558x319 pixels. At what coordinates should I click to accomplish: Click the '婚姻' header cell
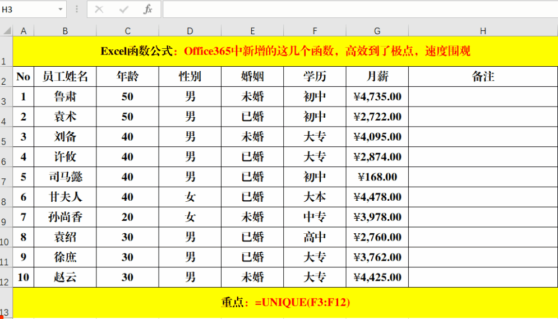click(252, 76)
